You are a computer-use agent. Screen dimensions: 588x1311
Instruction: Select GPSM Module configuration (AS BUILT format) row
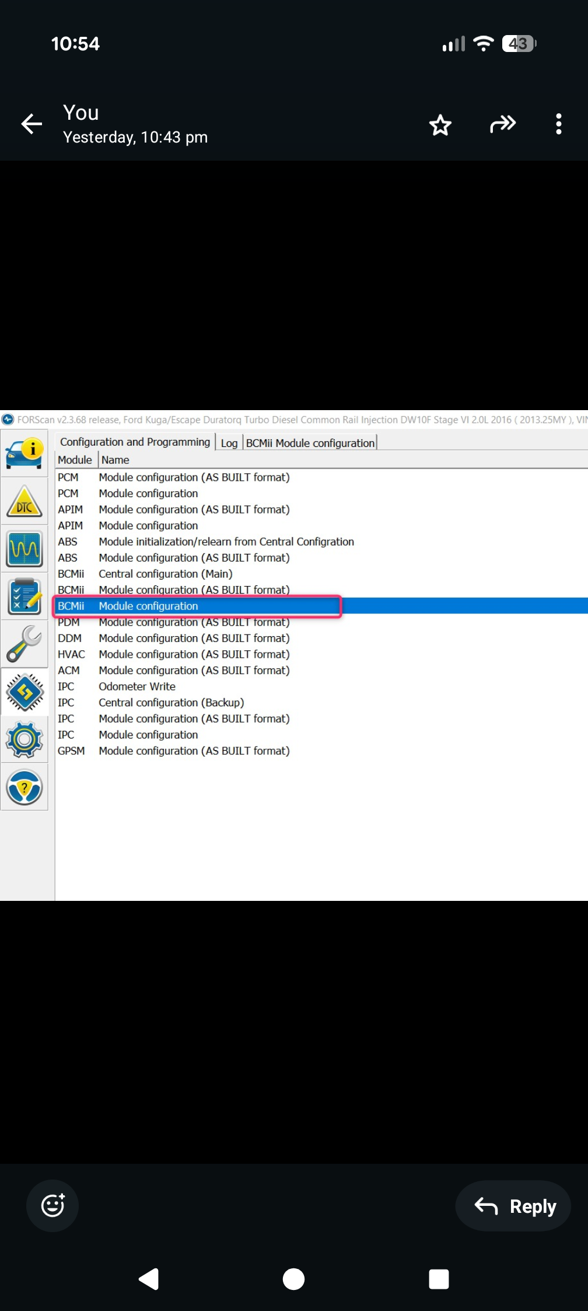coord(321,751)
